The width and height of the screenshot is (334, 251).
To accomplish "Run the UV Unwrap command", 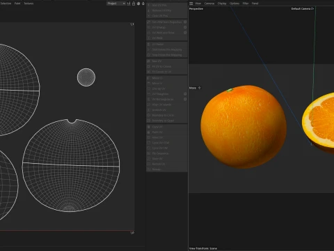I will pyautogui.click(x=165, y=27).
